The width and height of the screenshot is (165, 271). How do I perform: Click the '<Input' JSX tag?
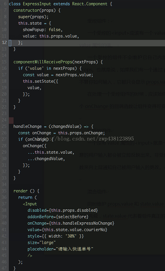[x=30, y=204]
